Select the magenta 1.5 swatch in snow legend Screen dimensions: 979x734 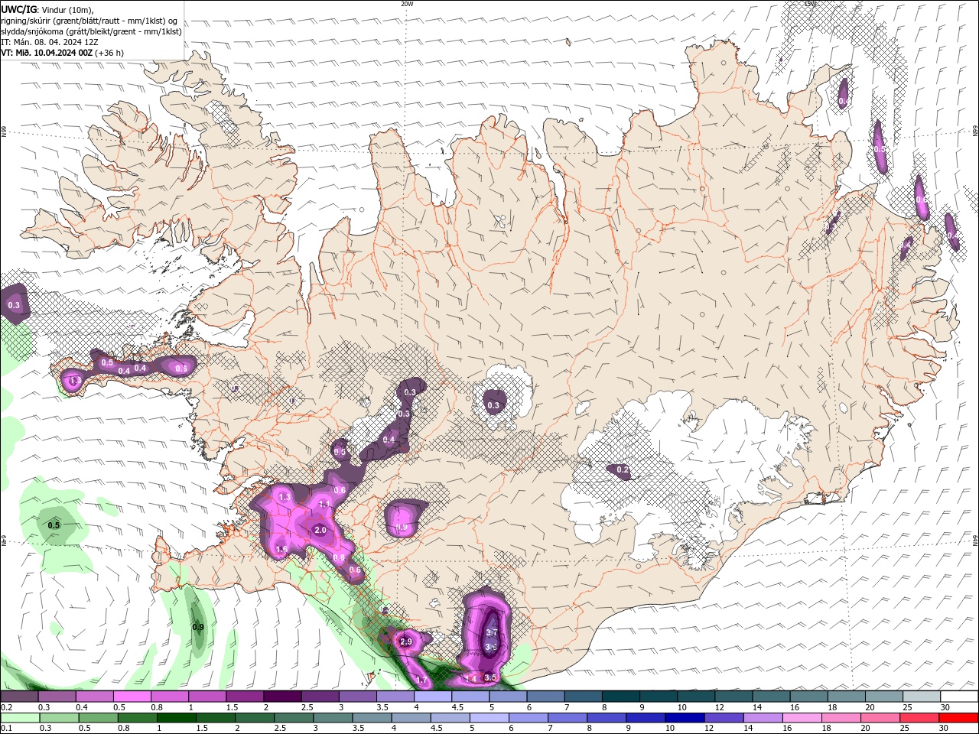click(245, 697)
